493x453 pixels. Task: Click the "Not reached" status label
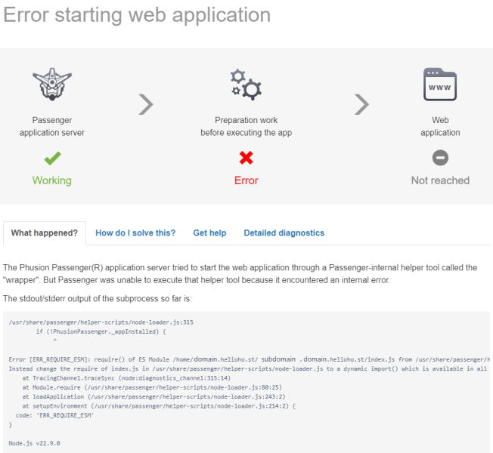pos(440,180)
